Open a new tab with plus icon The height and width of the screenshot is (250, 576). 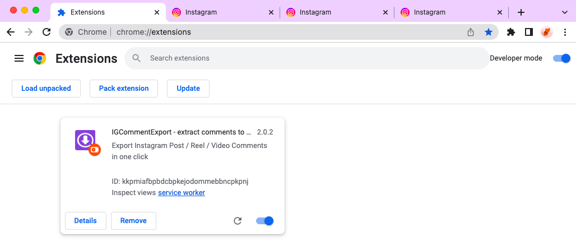click(x=521, y=12)
